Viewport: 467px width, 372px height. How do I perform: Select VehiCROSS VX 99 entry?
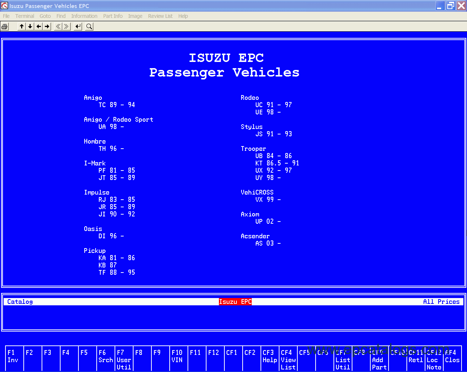(268, 200)
